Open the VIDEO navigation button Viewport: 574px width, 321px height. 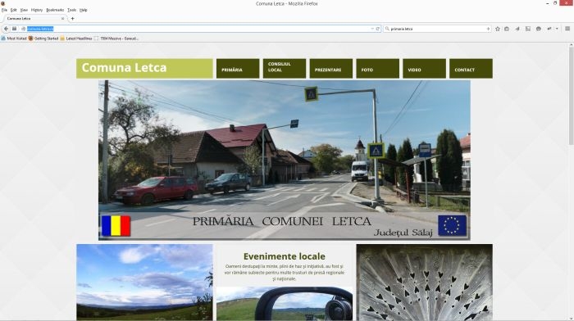pyautogui.click(x=424, y=68)
